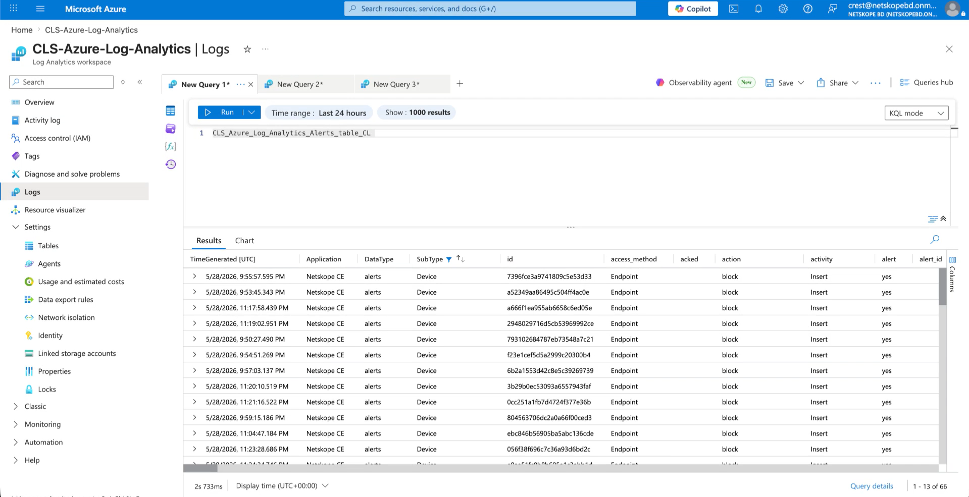Click the SubType column filter icon
The height and width of the screenshot is (497, 969).
pos(449,259)
